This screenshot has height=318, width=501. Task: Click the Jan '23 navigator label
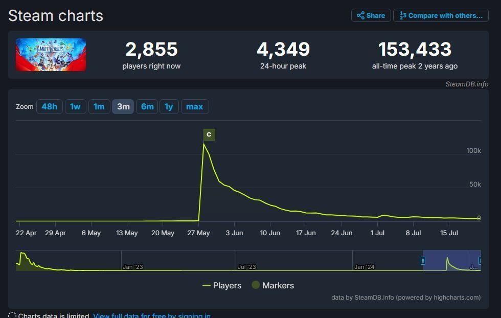point(133,267)
